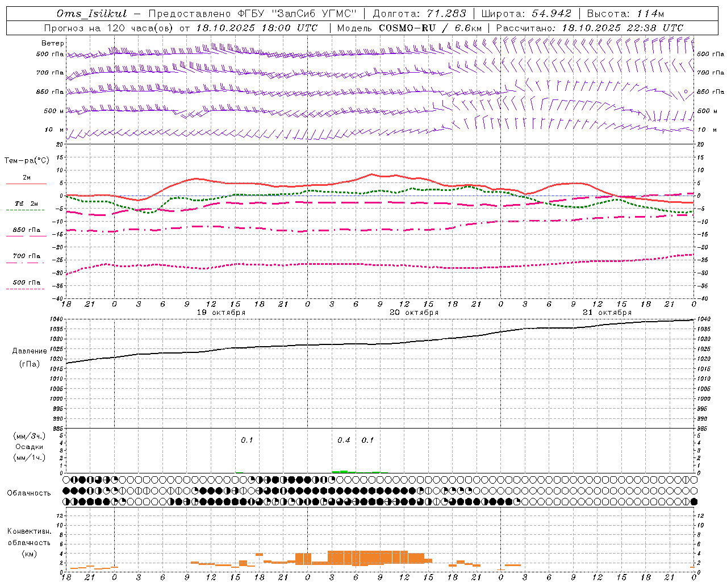727x582 pixels.
Task: Select the 500 гПа temperature legend entry
Action: point(27,282)
